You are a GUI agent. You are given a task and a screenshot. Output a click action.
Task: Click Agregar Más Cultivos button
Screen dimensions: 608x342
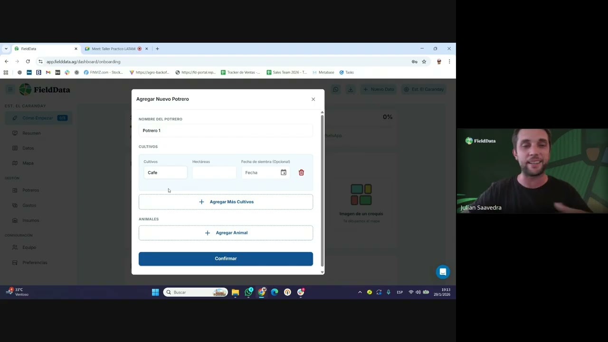point(226,202)
